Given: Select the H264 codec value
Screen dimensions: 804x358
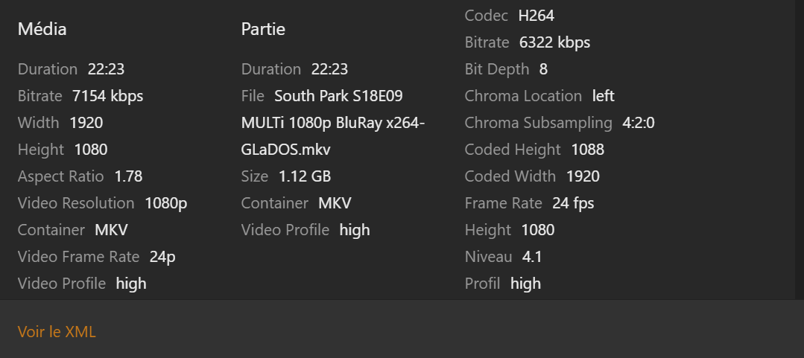Looking at the screenshot, I should 536,16.
